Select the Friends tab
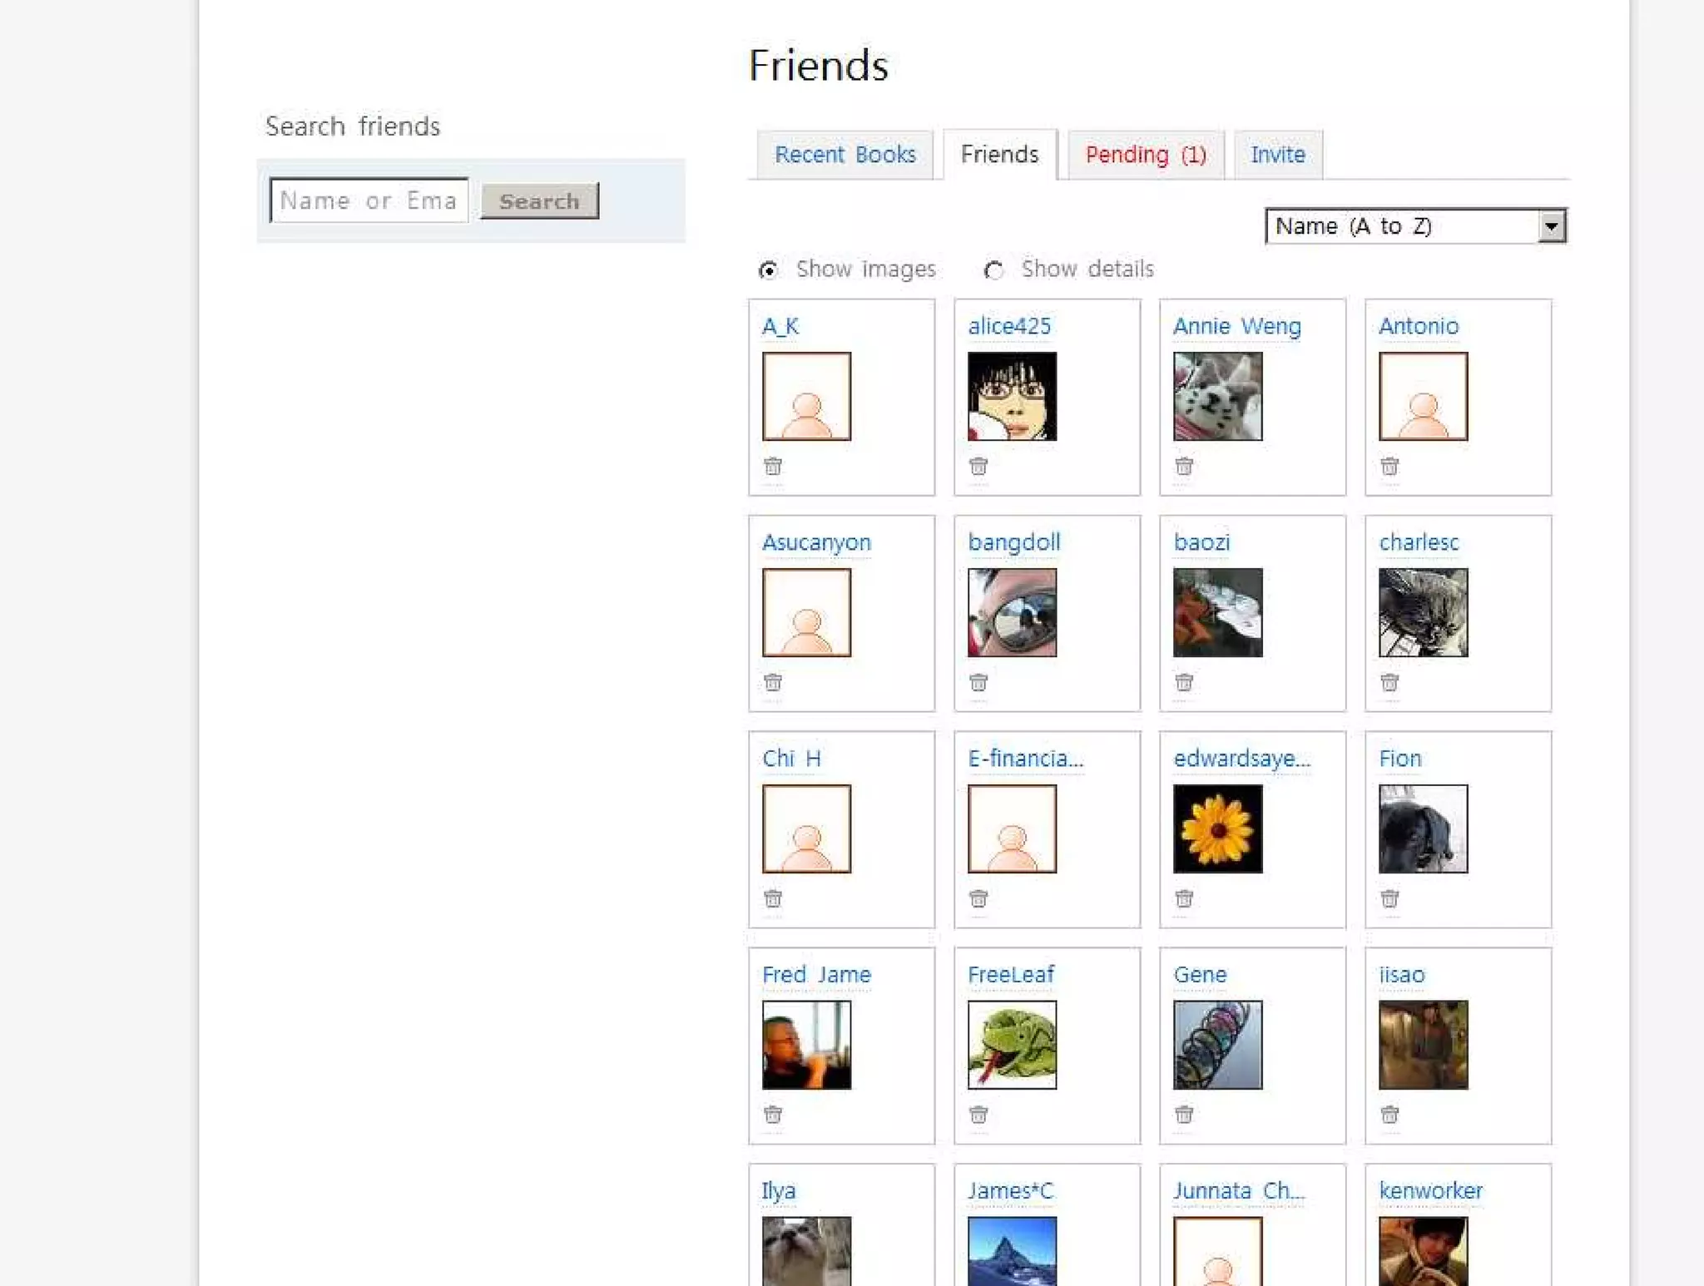Image resolution: width=1704 pixels, height=1286 pixels. pyautogui.click(x=999, y=155)
